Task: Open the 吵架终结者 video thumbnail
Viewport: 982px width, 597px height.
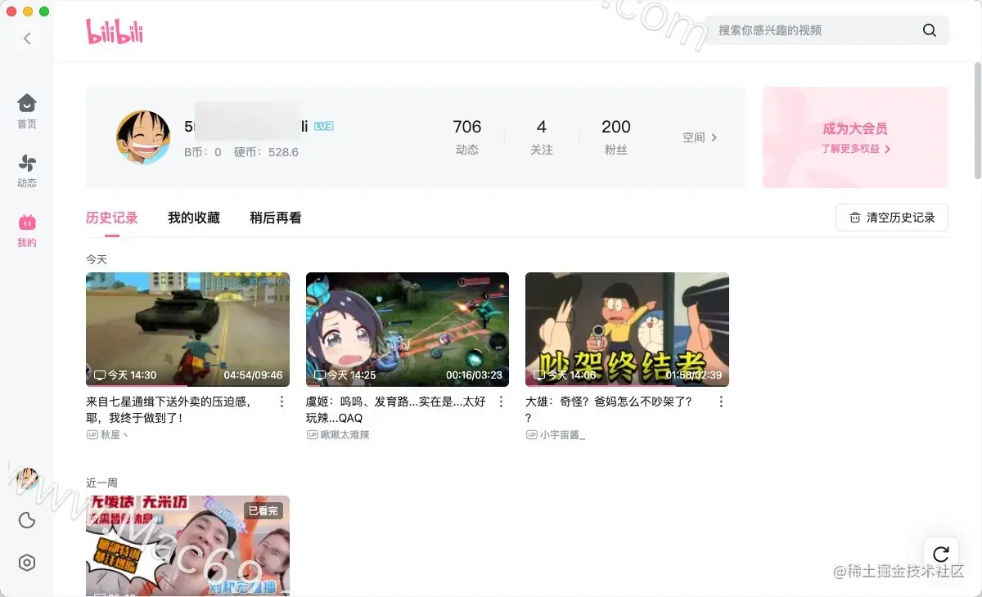Action: point(627,330)
